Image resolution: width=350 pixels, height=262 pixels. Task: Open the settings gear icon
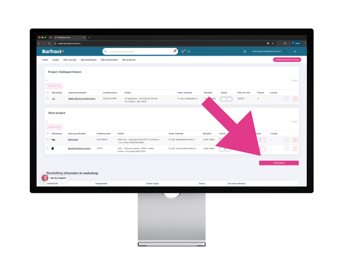[x=245, y=52]
